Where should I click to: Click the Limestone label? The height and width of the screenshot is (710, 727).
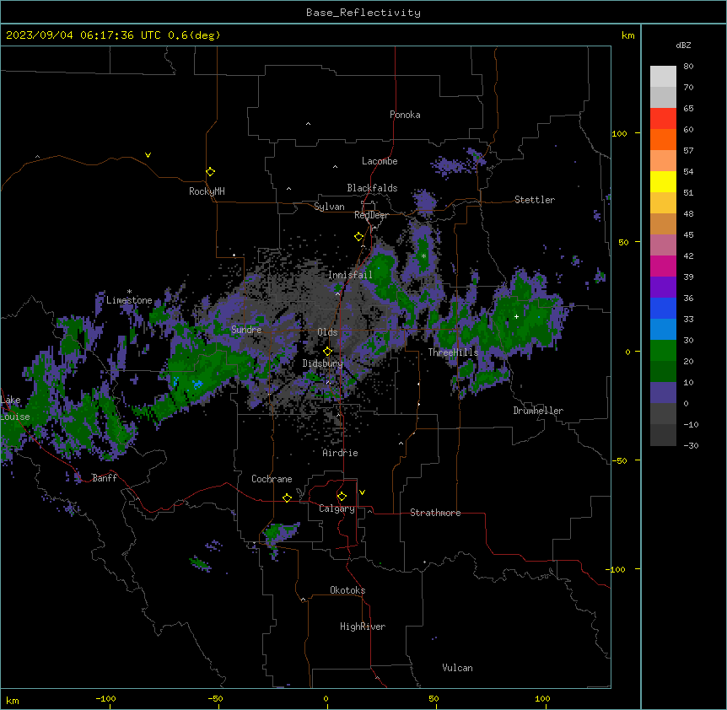129,300
